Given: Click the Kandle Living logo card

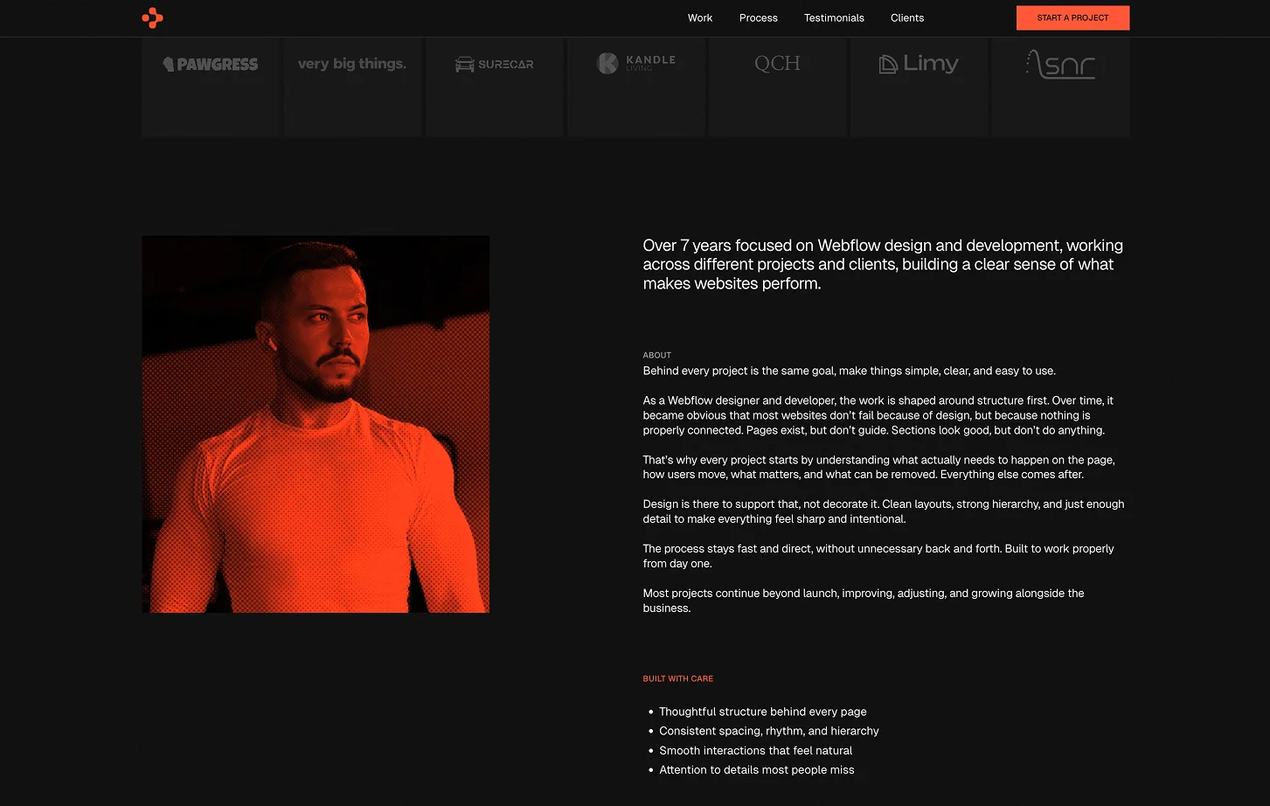Looking at the screenshot, I should [x=635, y=87].
